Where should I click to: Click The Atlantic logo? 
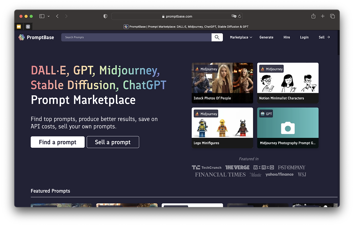256,174
